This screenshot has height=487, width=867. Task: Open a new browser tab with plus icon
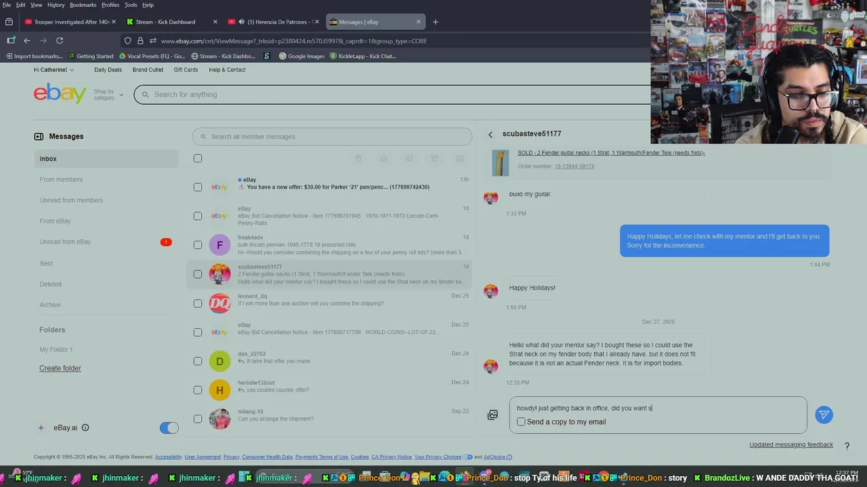436,22
